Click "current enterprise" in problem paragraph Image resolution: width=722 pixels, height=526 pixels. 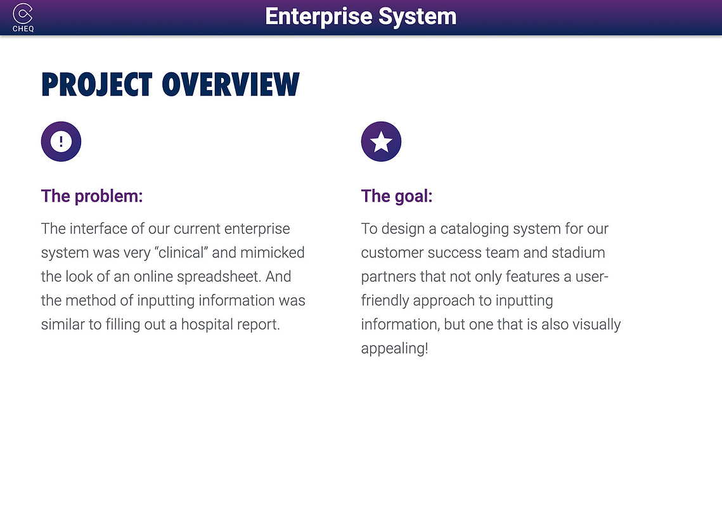tap(231, 229)
